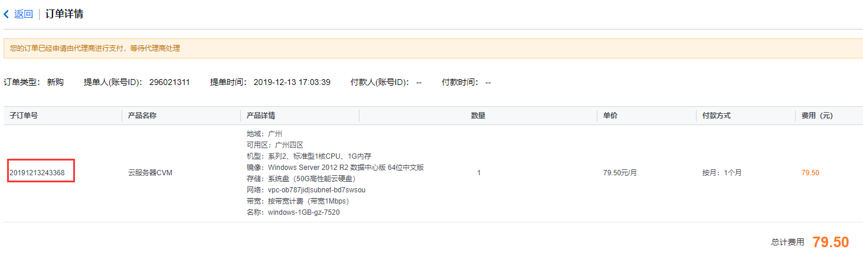Click the 订单详情 page title
863x262 pixels.
64,14
